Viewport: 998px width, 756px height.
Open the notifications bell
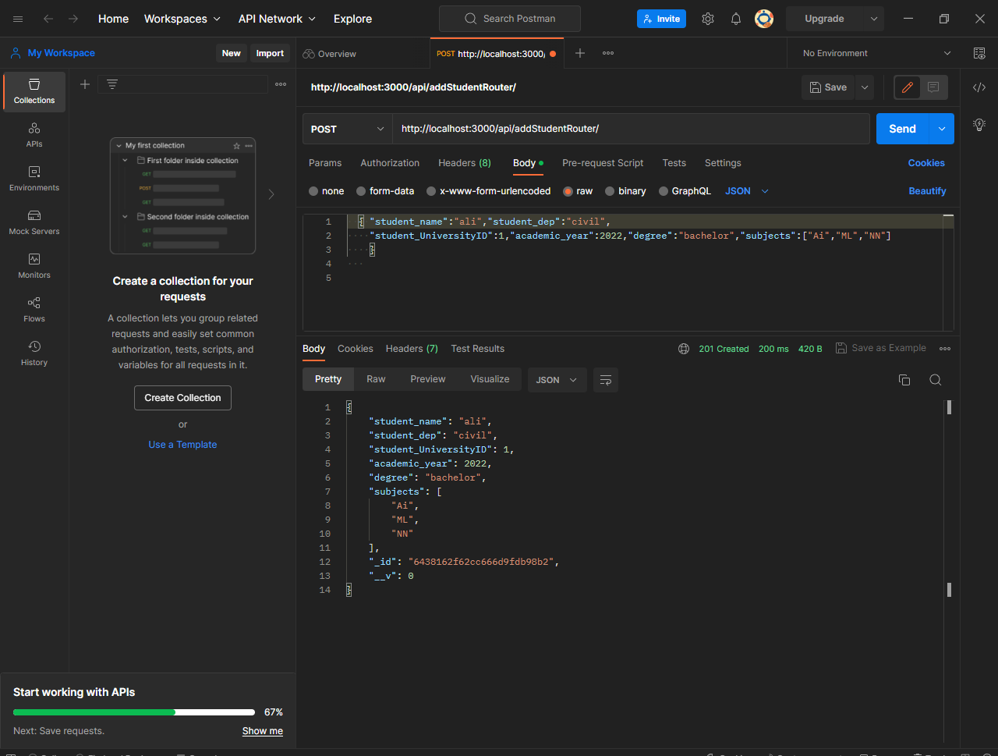736,19
